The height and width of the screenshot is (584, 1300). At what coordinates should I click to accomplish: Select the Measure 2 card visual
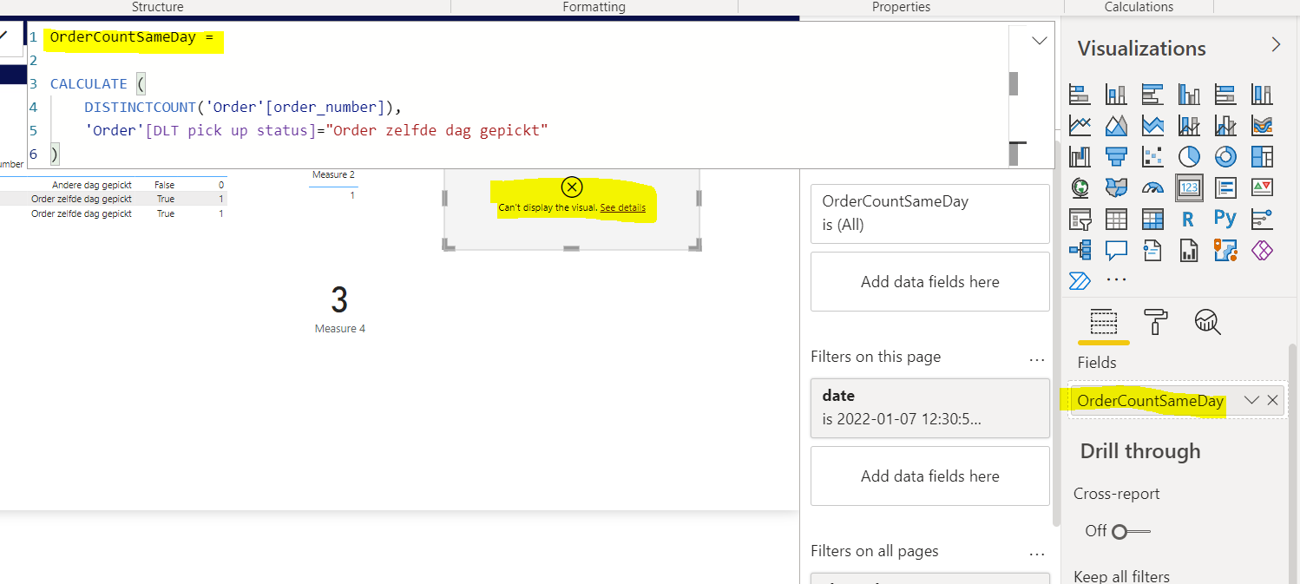click(x=334, y=186)
